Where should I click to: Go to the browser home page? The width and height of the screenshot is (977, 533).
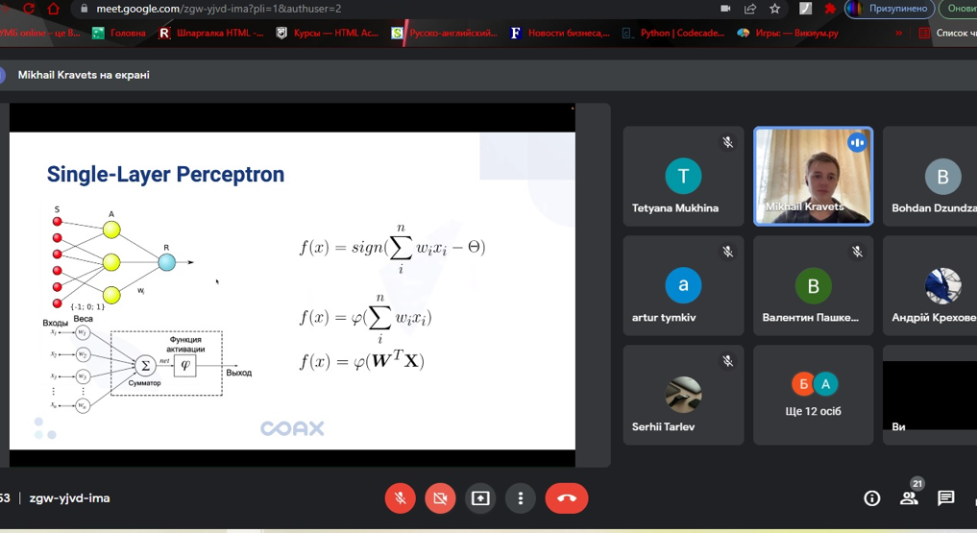pyautogui.click(x=53, y=9)
